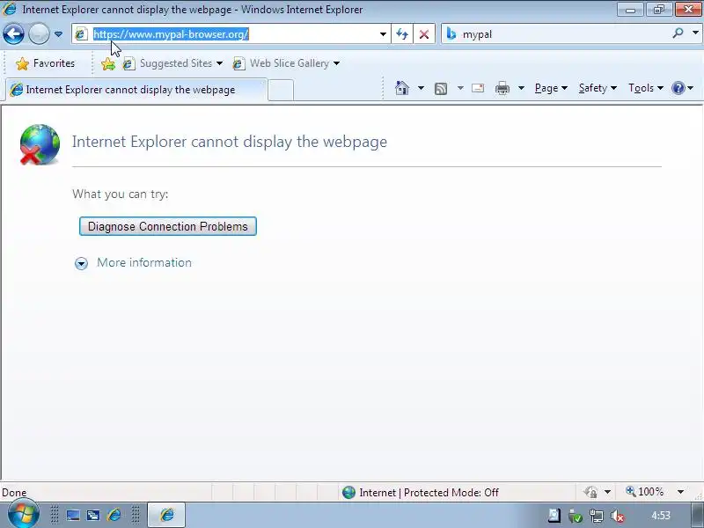
Task: Click the taskbar clock showing 4:53
Action: point(661,516)
